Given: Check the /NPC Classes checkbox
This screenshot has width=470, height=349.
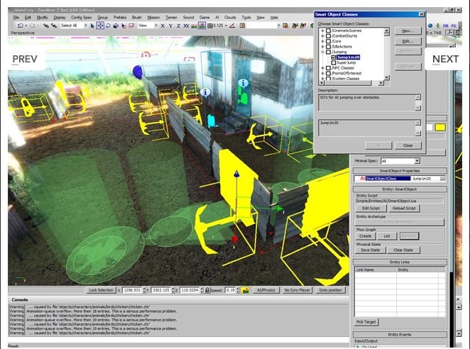Looking at the screenshot, I should pyautogui.click(x=328, y=68).
